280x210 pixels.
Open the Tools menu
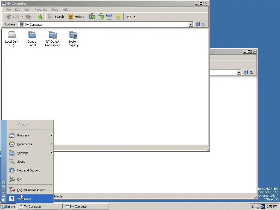tap(55, 10)
